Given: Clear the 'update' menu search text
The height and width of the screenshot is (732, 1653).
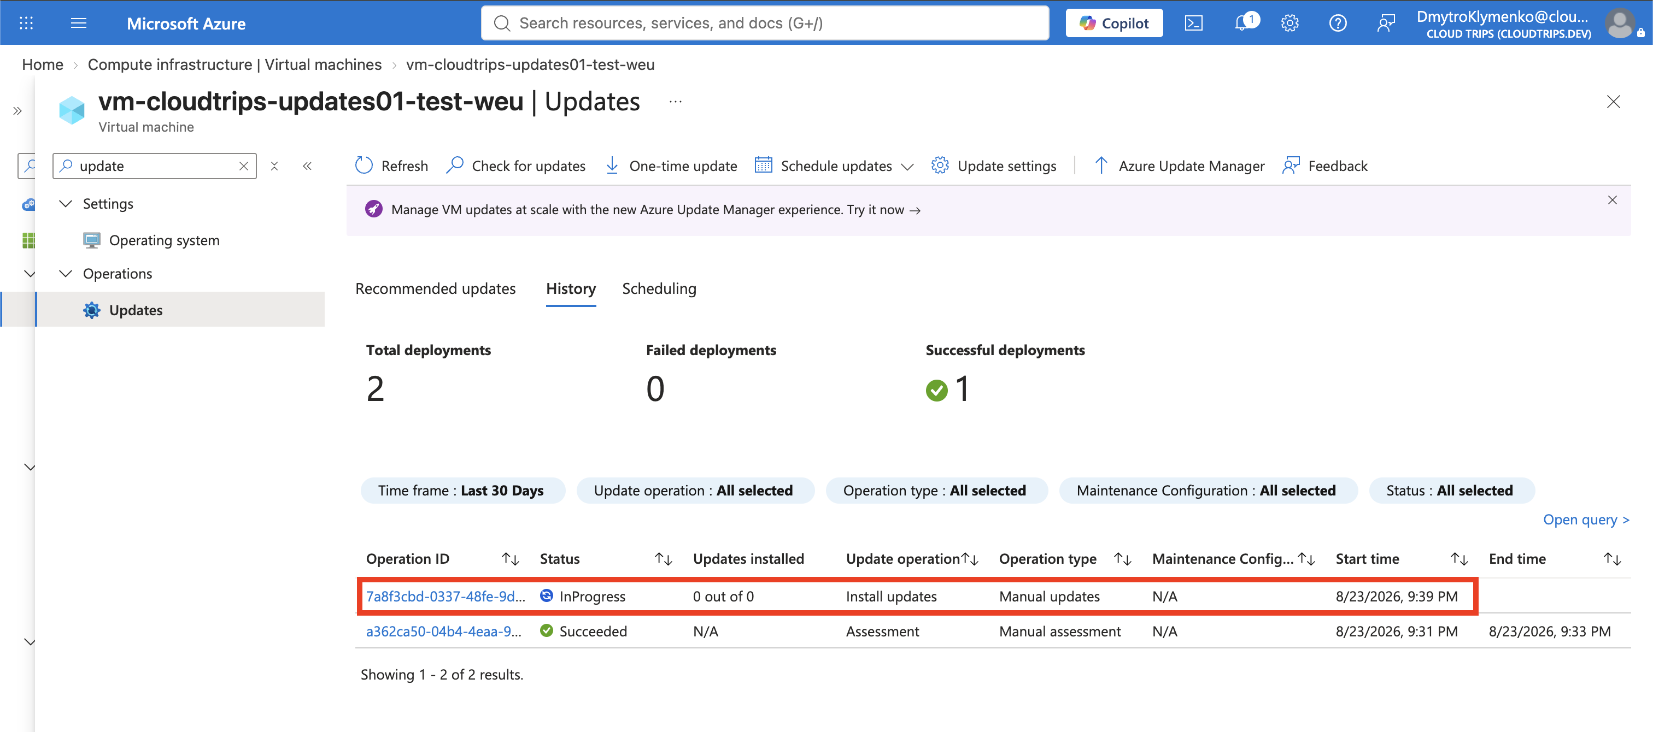Looking at the screenshot, I should point(244,166).
